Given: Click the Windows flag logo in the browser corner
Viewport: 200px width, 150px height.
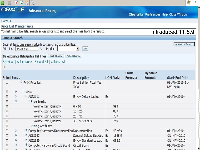Looking at the screenshot, I should (189, 2).
